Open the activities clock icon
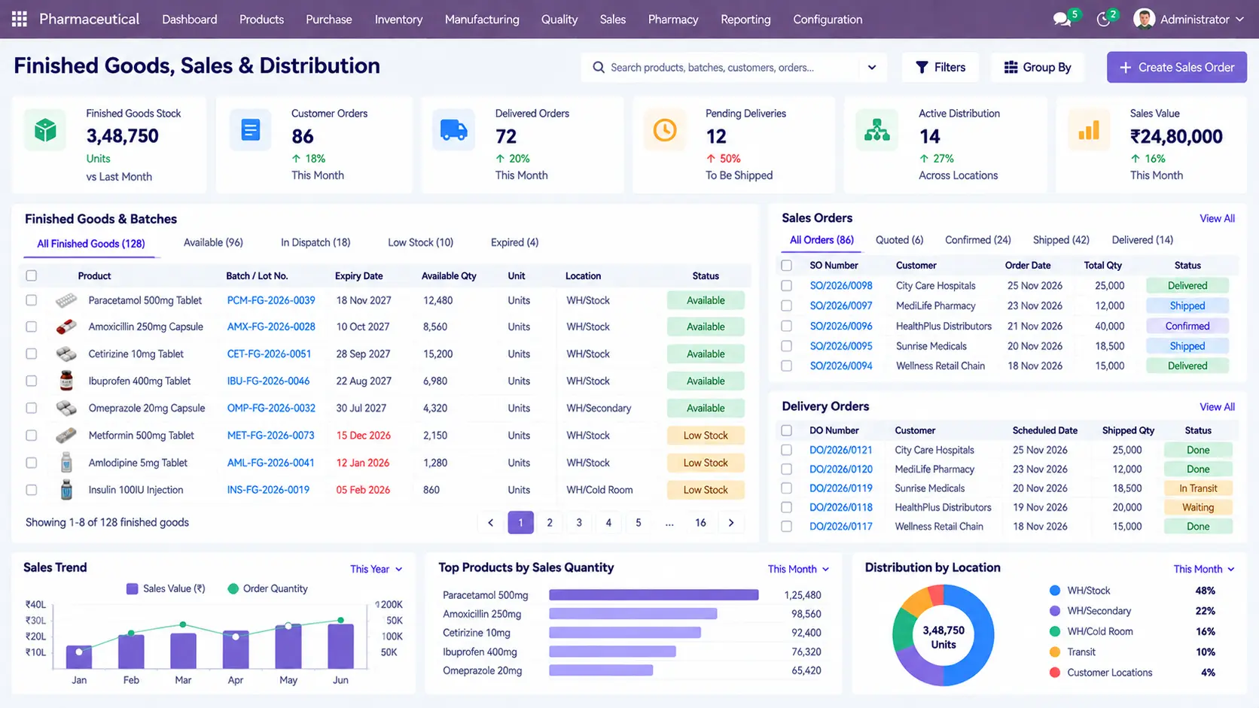Viewport: 1259px width, 708px height. (1103, 20)
